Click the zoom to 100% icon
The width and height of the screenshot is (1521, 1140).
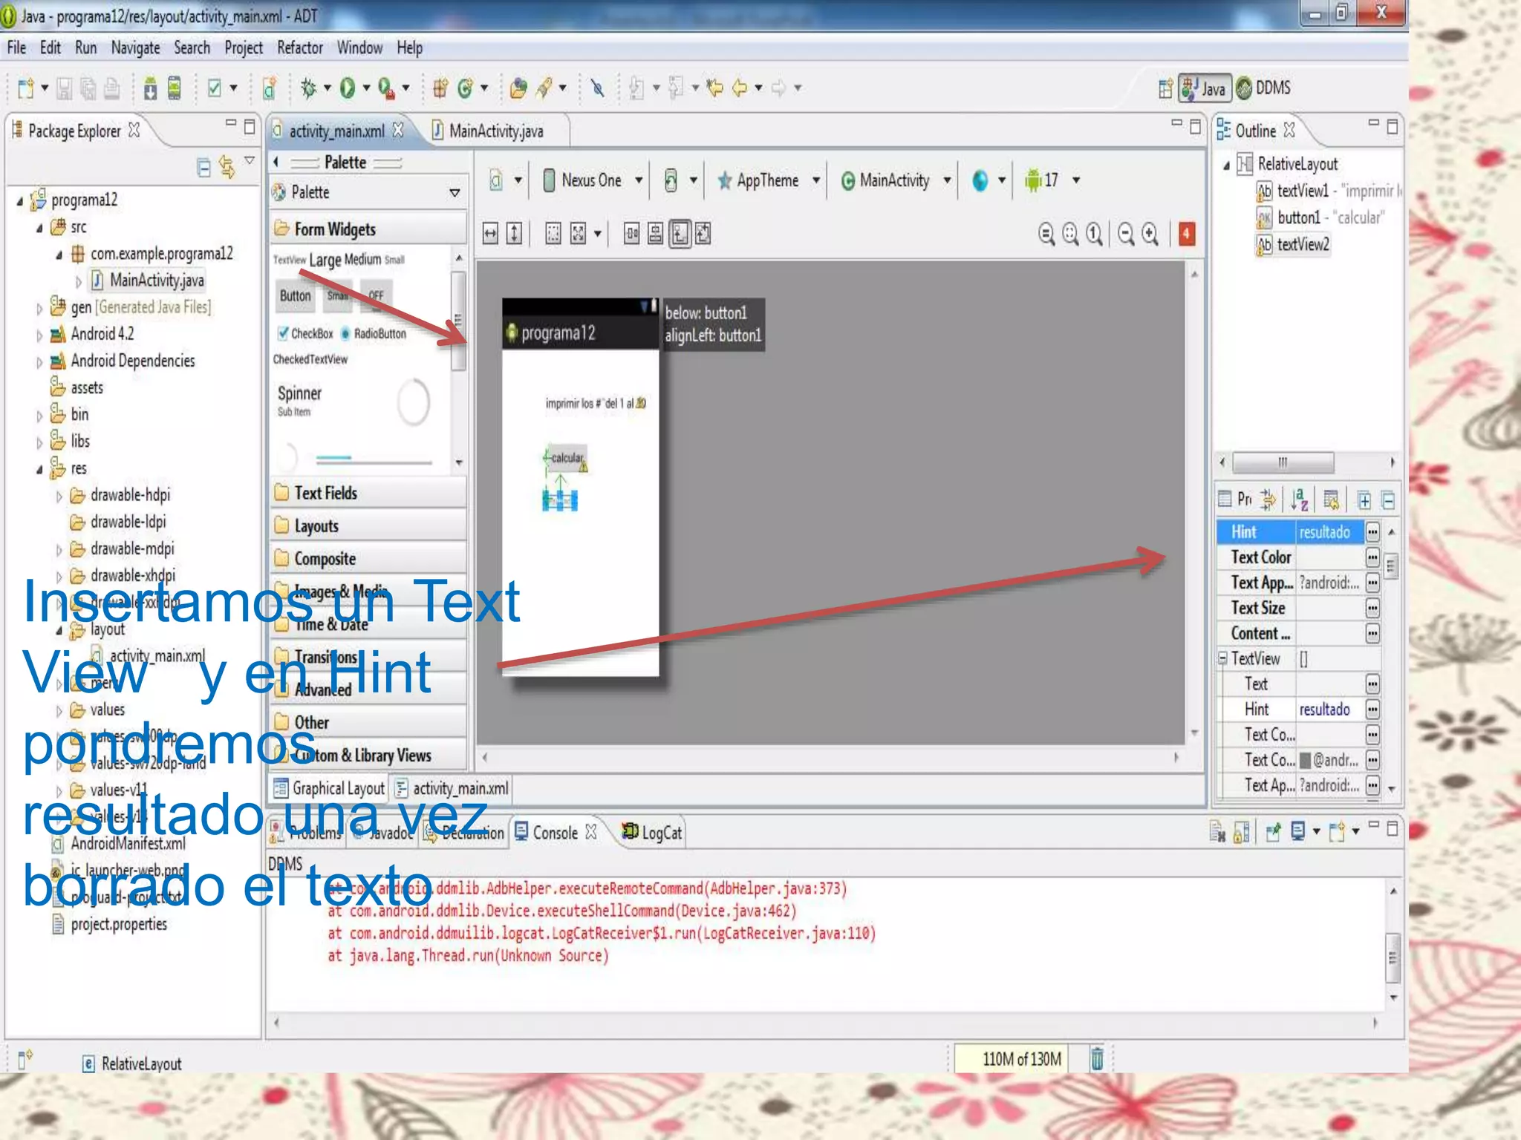coord(1094,234)
